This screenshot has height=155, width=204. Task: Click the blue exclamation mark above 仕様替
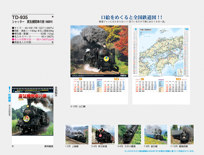pos(9,89)
